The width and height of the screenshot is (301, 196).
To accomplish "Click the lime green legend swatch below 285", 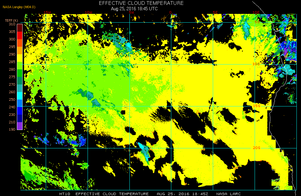I will (x=20, y=65).
